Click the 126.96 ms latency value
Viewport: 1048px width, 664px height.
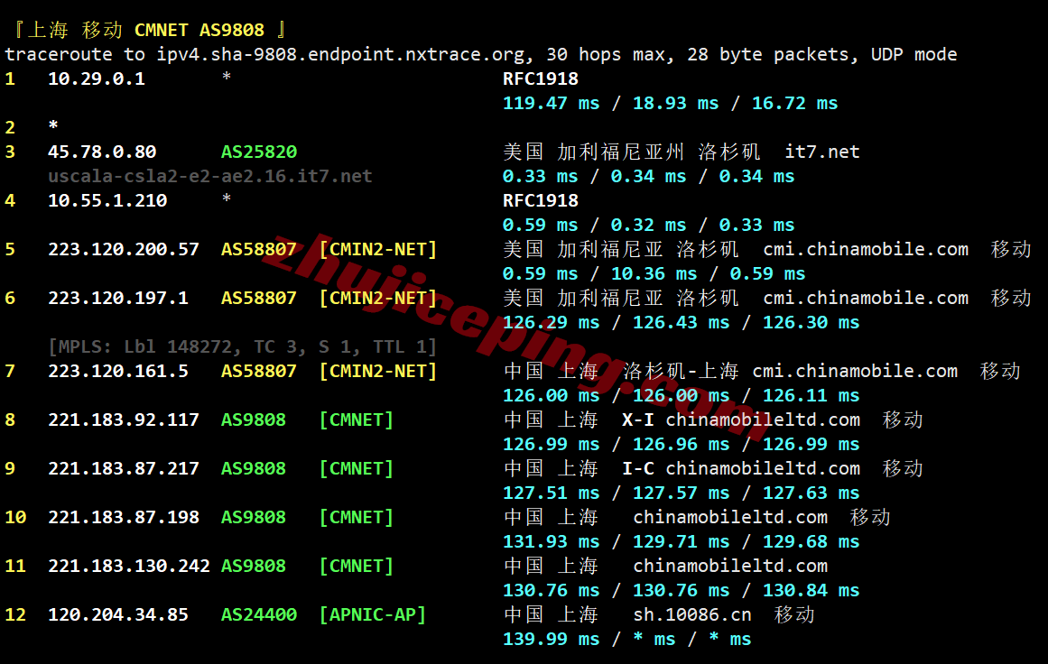682,444
